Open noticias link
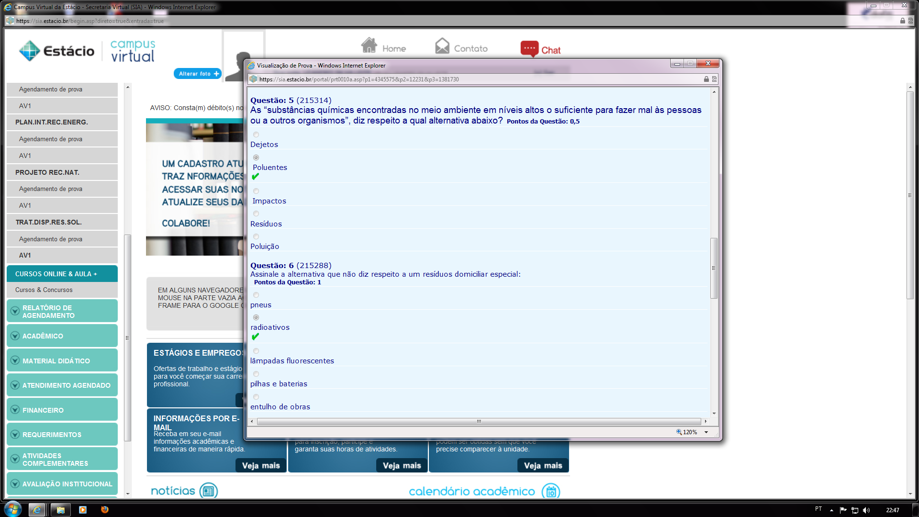Viewport: 919px width, 517px height. click(x=173, y=491)
